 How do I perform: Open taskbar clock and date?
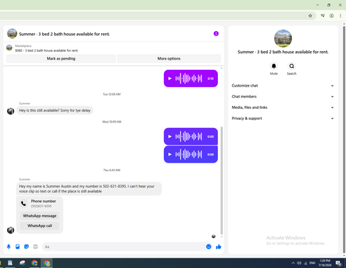[x=325, y=263]
